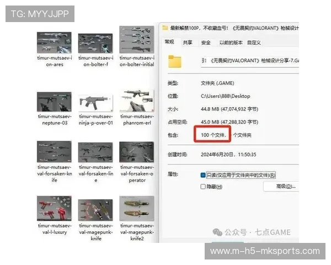Click the timur-mutsaev-val-l-luxury file name

tap(55, 229)
